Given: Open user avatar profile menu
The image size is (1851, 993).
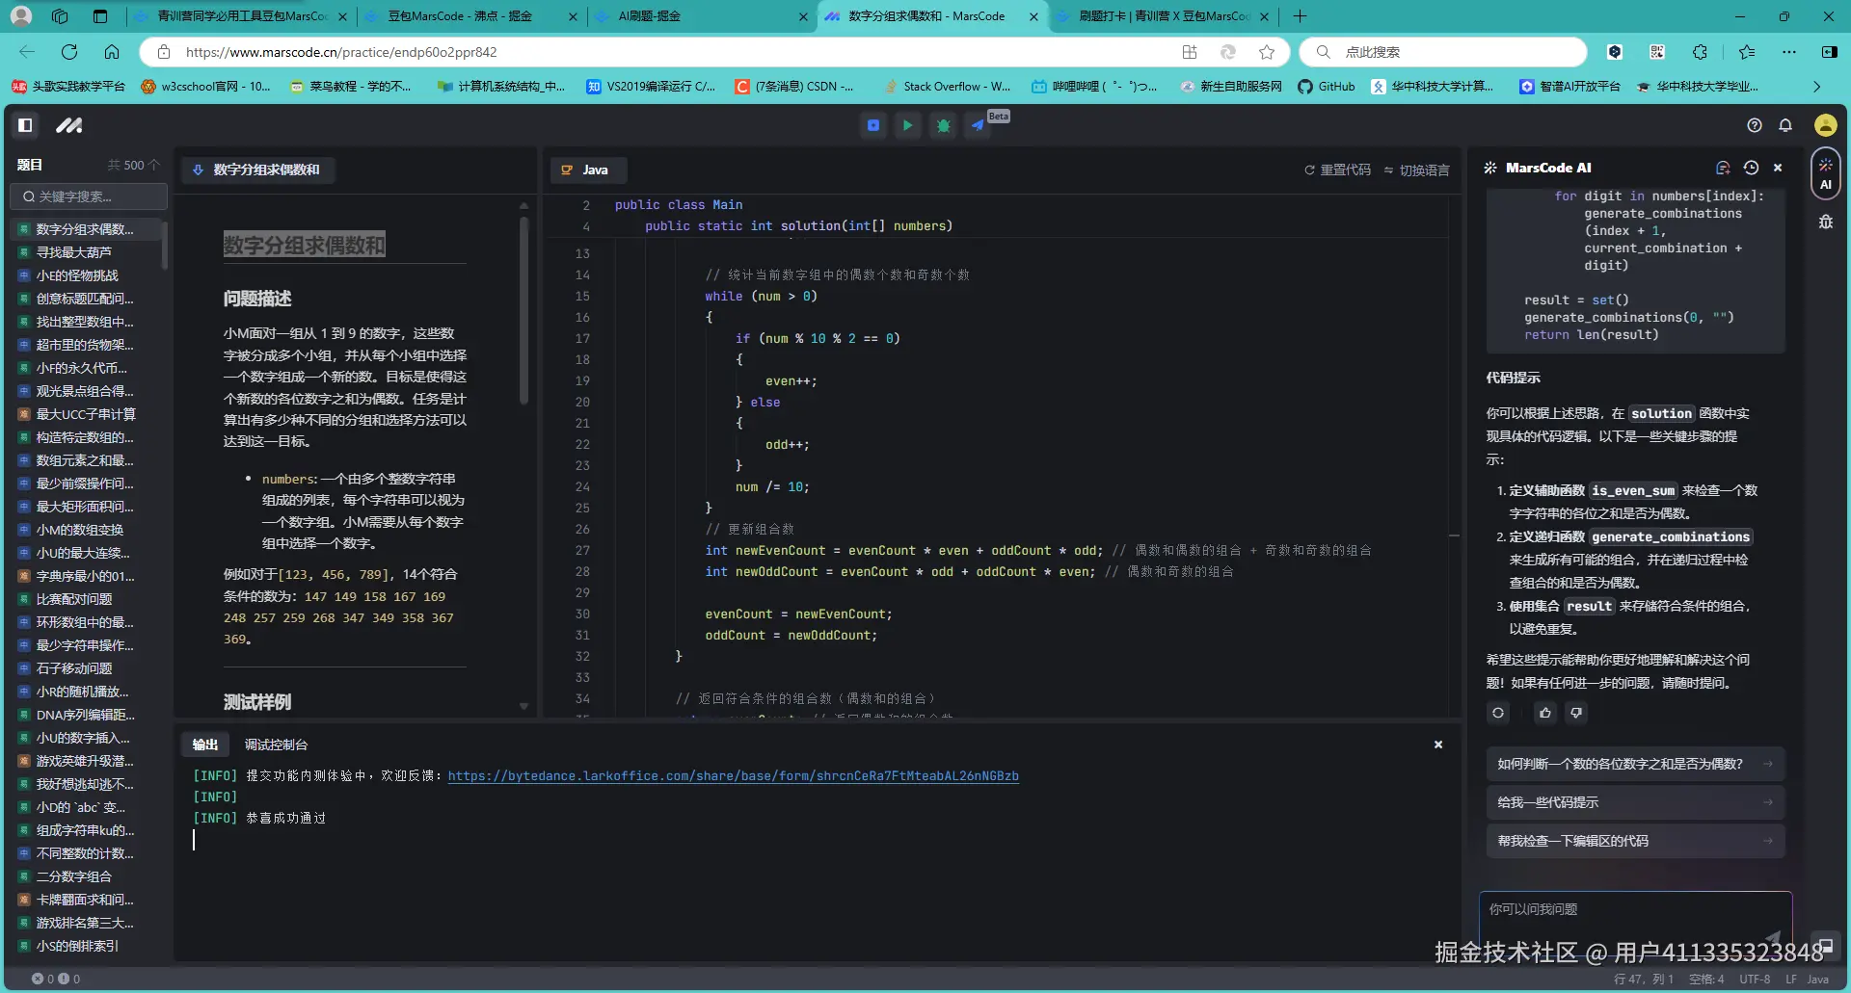Looking at the screenshot, I should [x=1825, y=125].
